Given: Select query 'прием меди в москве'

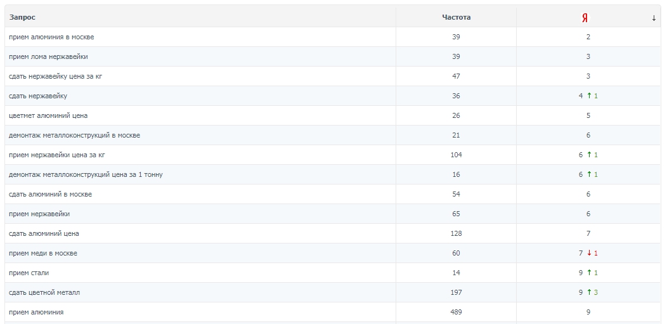Looking at the screenshot, I should click(x=43, y=253).
